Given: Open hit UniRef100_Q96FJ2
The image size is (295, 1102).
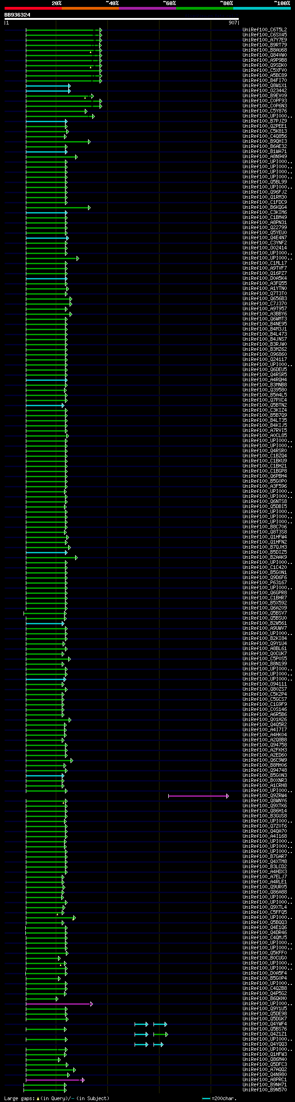Looking at the screenshot, I should coord(265,192).
